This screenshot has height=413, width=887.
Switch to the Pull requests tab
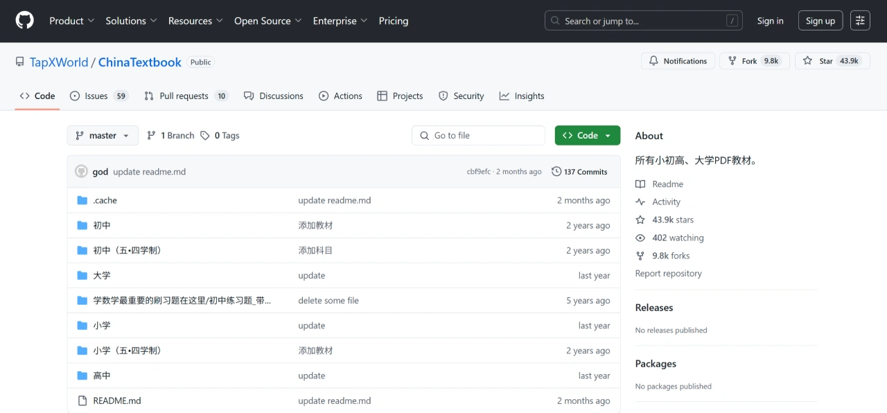click(x=185, y=96)
